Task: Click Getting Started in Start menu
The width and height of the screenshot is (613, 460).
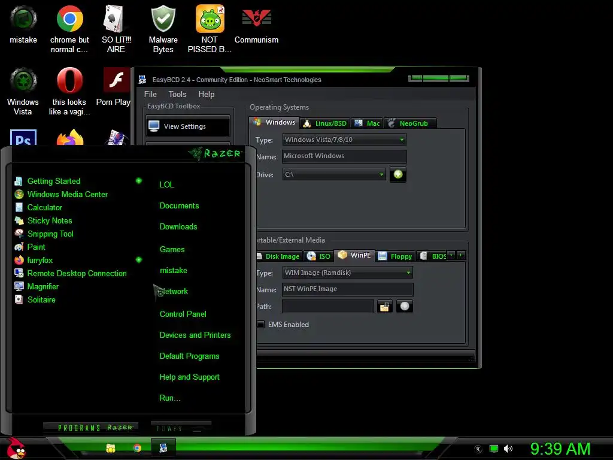Action: click(53, 181)
